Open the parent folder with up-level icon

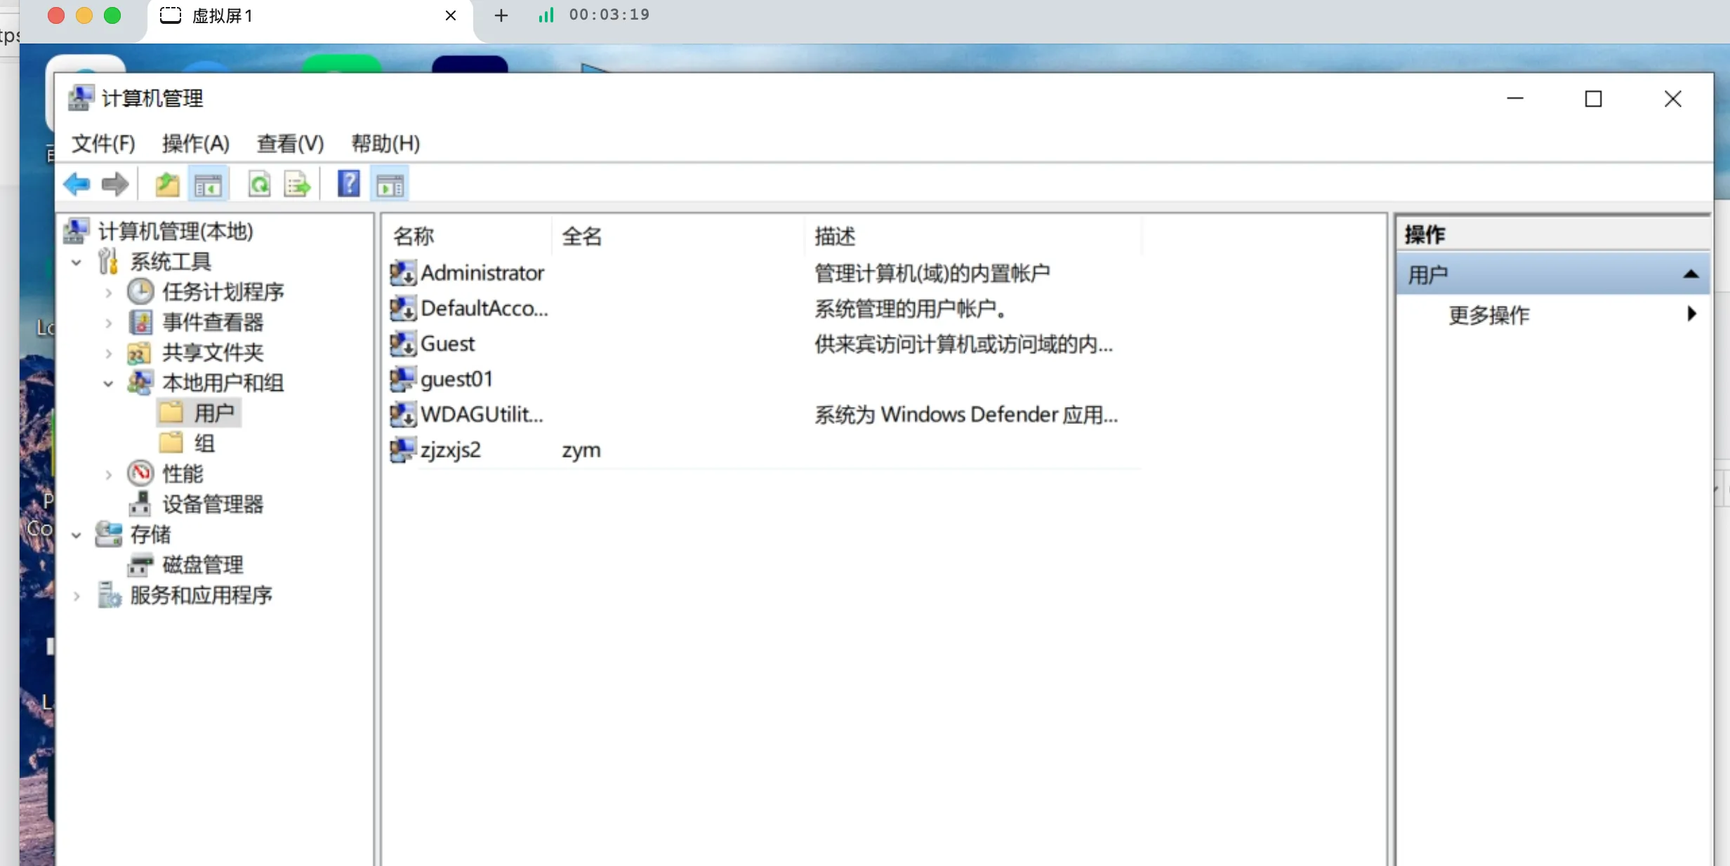pyautogui.click(x=166, y=184)
